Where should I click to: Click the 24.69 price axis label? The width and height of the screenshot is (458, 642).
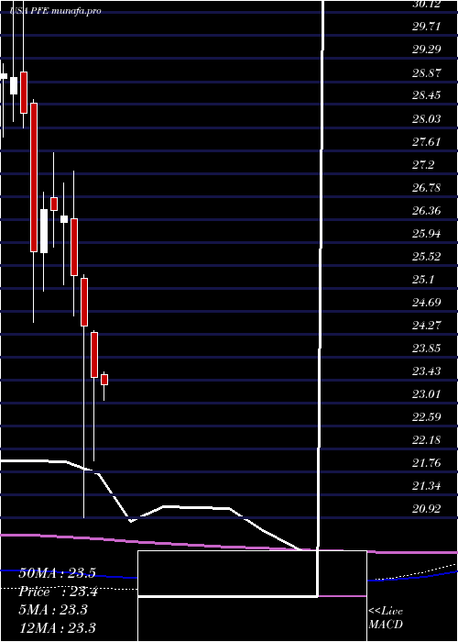(x=427, y=302)
